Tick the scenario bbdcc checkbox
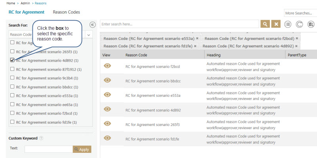317x158 pixels. [x=13, y=87]
